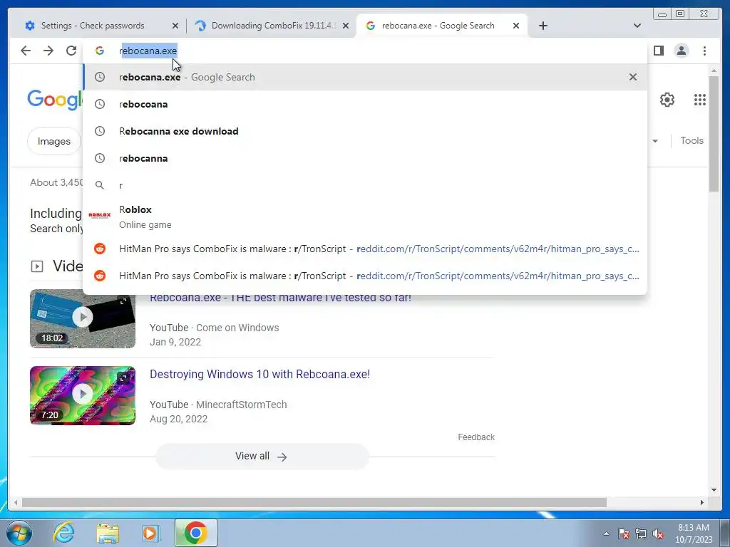Open a new tab

click(543, 26)
